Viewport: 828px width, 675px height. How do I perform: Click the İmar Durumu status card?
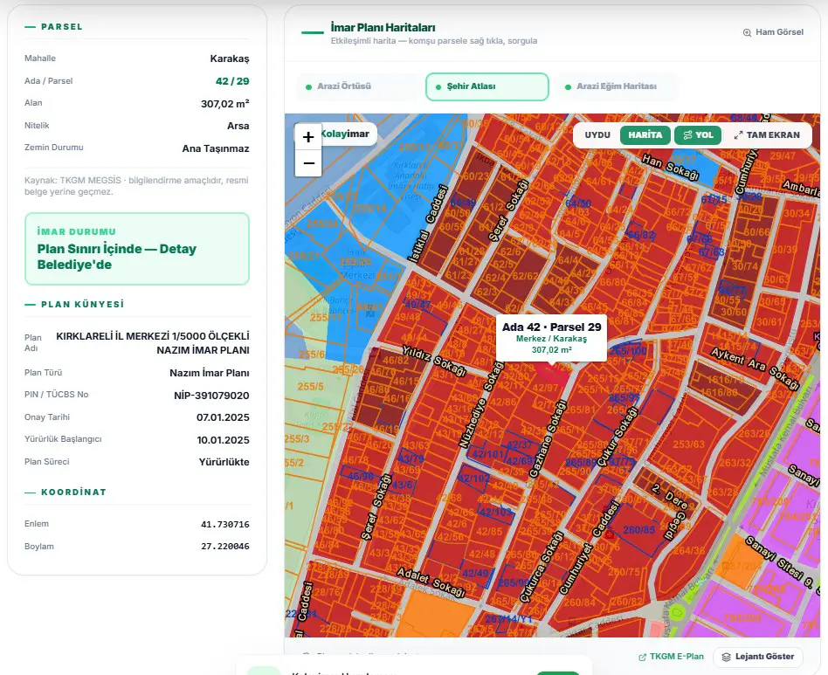tap(137, 249)
